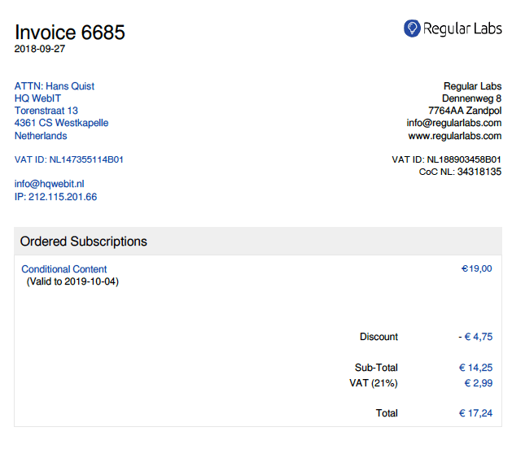Click the info@hqwebit.nl email address
512x449 pixels.
[x=50, y=184]
